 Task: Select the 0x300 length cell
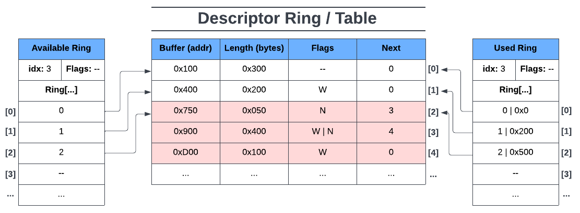[x=254, y=69]
